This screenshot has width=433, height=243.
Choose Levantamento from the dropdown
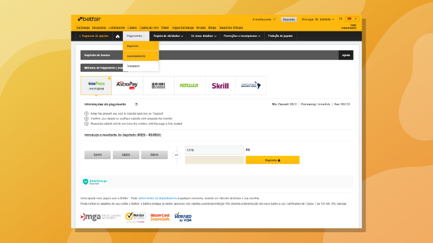coord(141,56)
